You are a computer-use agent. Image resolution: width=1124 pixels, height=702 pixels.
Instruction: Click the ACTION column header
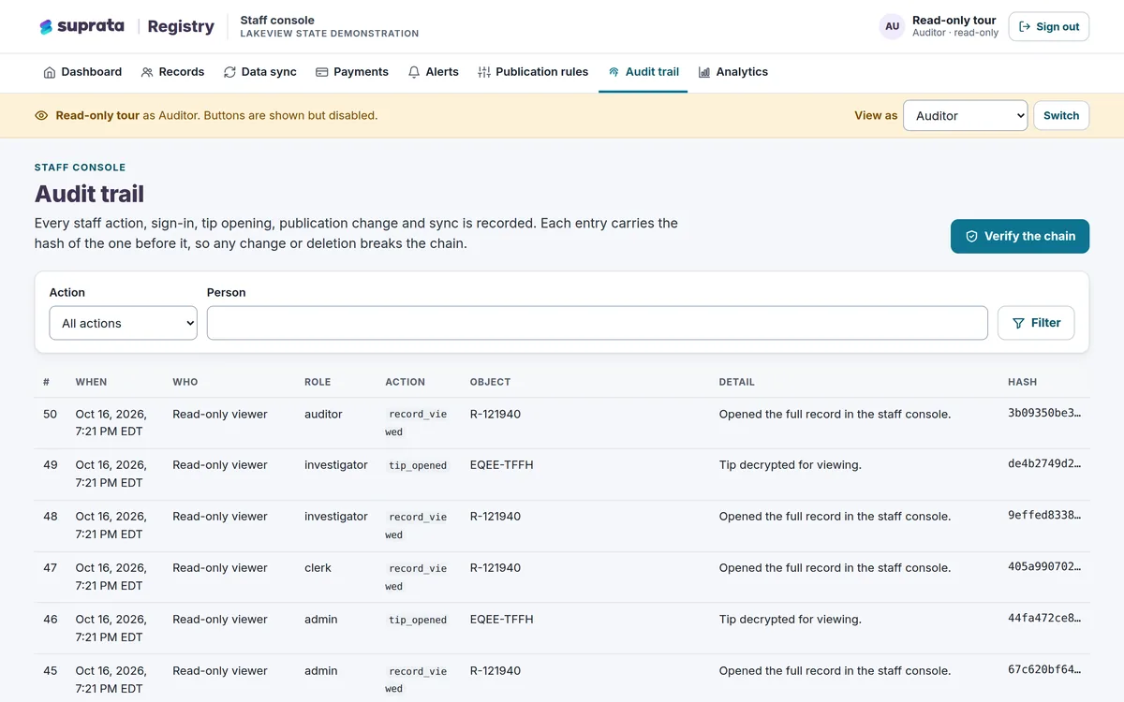(405, 382)
